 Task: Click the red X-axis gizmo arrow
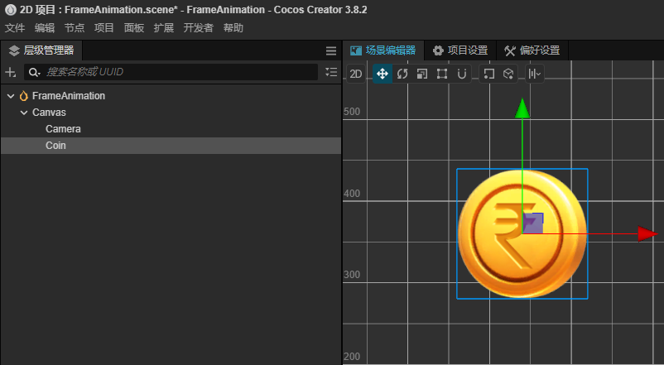[647, 233]
